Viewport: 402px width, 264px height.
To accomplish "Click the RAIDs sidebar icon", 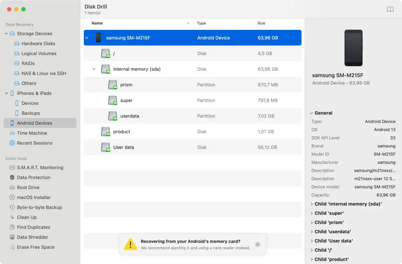I will (17, 63).
